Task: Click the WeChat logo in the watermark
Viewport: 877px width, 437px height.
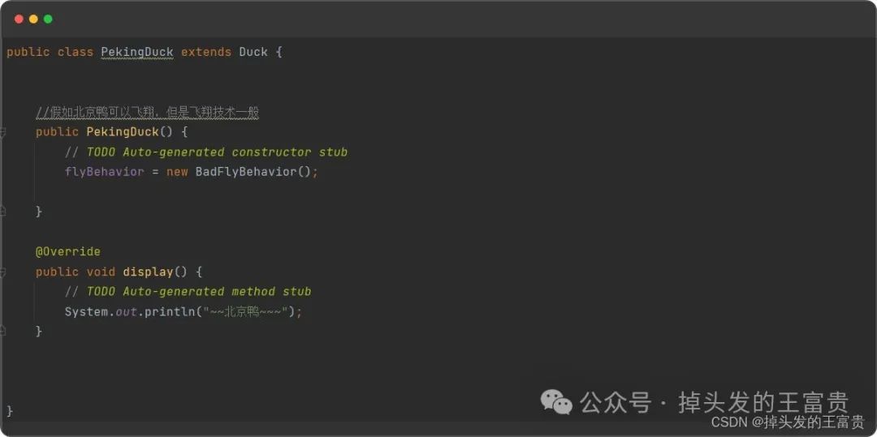Action: 556,402
